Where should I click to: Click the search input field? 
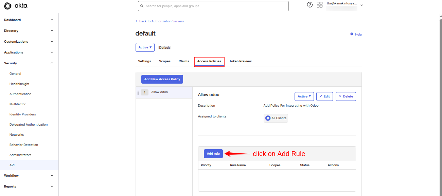[x=213, y=6]
